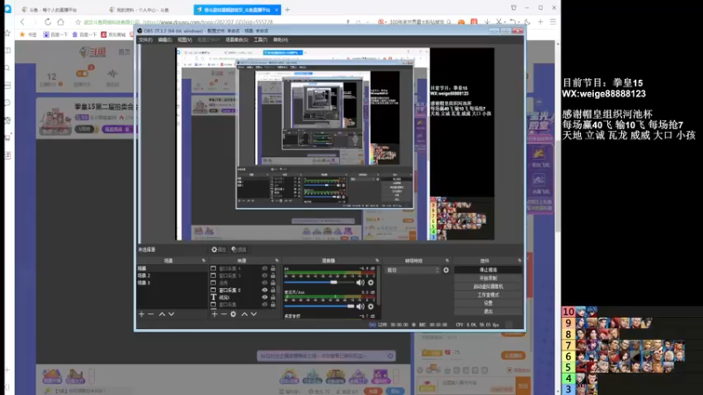Move the selected scene up
This screenshot has width=703, height=395.
(x=162, y=314)
